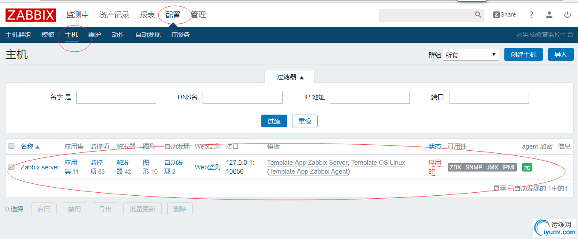Click the SNMP availability badge
This screenshot has height=239, width=578.
pyautogui.click(x=474, y=167)
